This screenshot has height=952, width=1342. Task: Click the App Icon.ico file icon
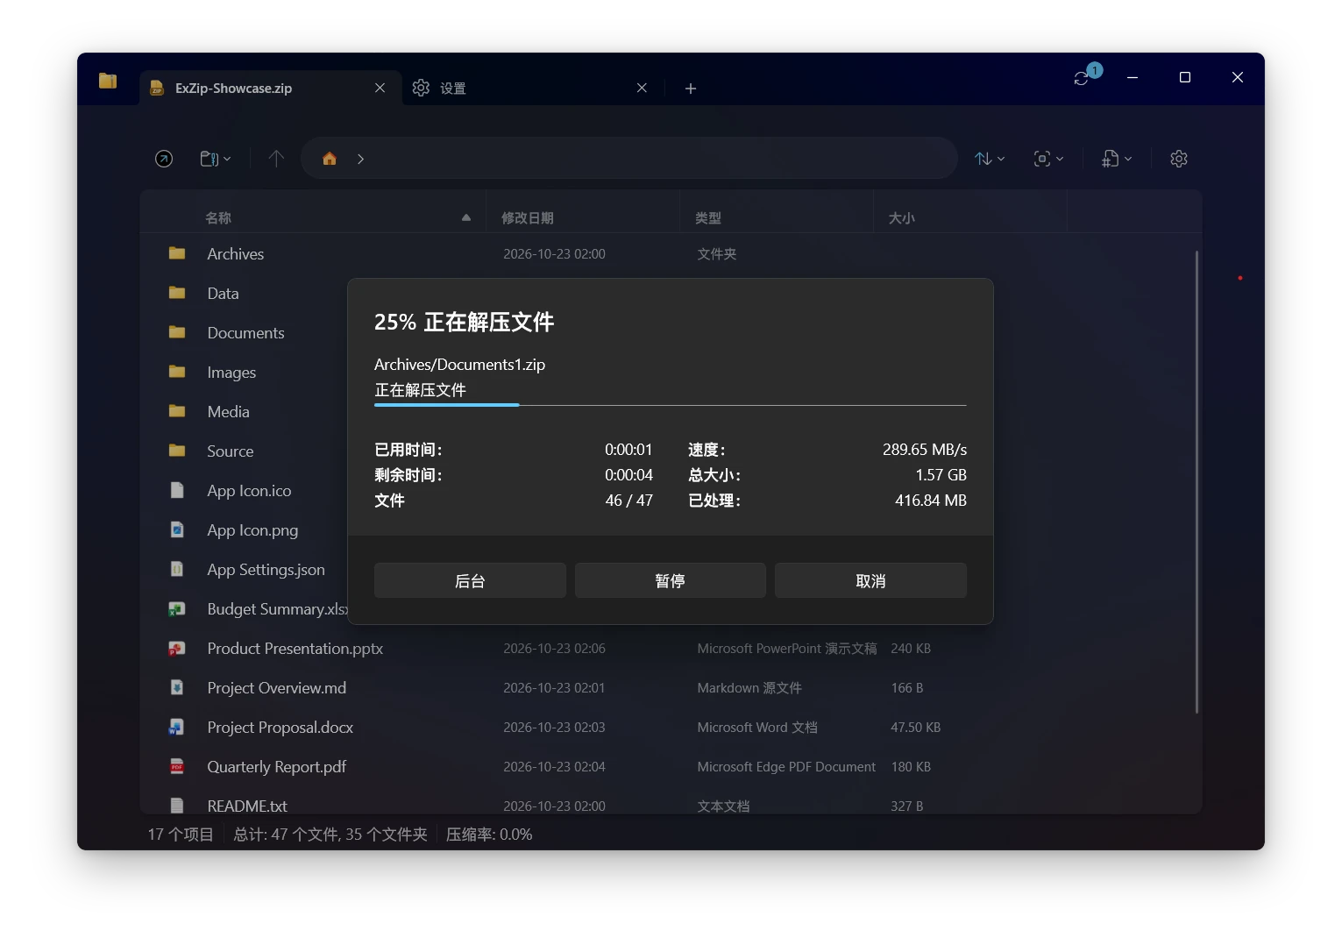(x=177, y=490)
